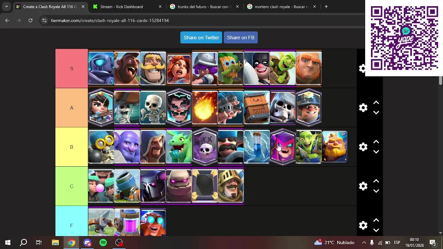Select the Miner card in A tier
443x249 pixels.
[x=309, y=108]
